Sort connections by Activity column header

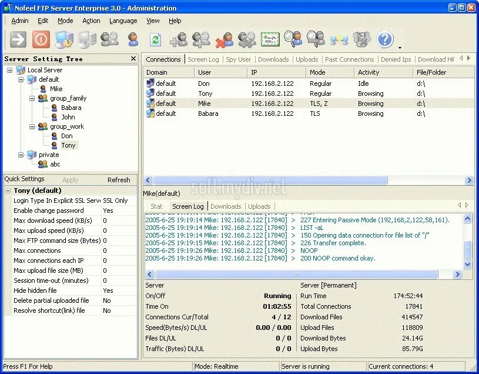coord(383,72)
